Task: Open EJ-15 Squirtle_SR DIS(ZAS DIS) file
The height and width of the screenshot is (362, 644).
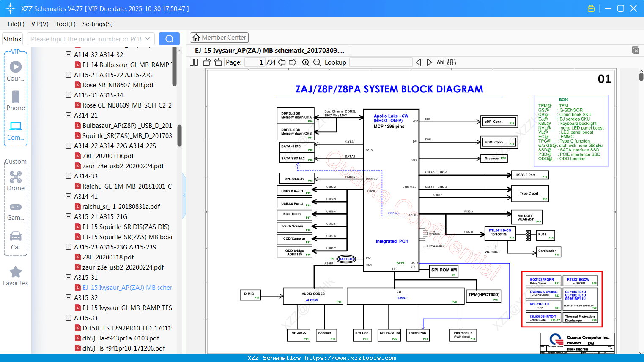Action: (x=123, y=227)
